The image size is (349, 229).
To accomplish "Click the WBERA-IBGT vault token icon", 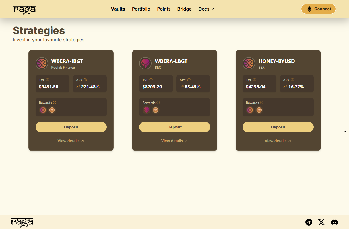I will point(42,63).
